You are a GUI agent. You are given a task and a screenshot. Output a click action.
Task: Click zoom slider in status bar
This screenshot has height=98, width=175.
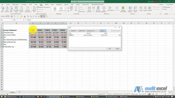coord(165,94)
